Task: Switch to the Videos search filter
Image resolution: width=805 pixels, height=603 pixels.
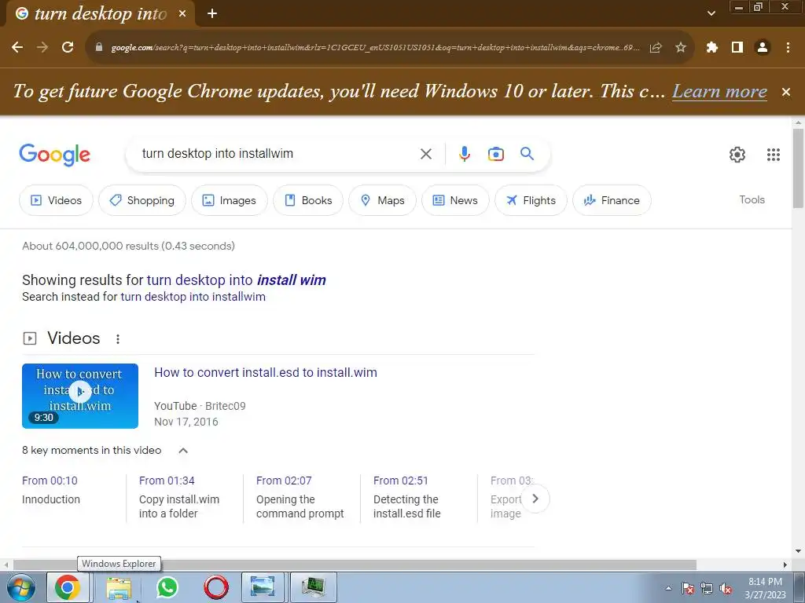Action: tap(56, 200)
